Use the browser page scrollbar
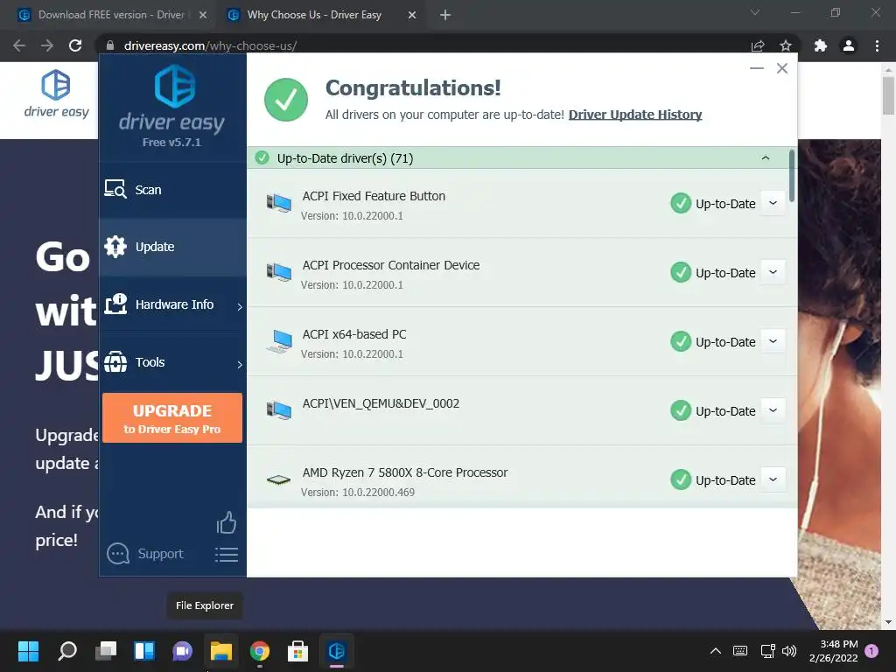 tap(888, 94)
